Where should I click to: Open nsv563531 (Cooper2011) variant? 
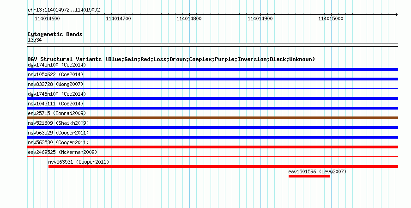79,162
